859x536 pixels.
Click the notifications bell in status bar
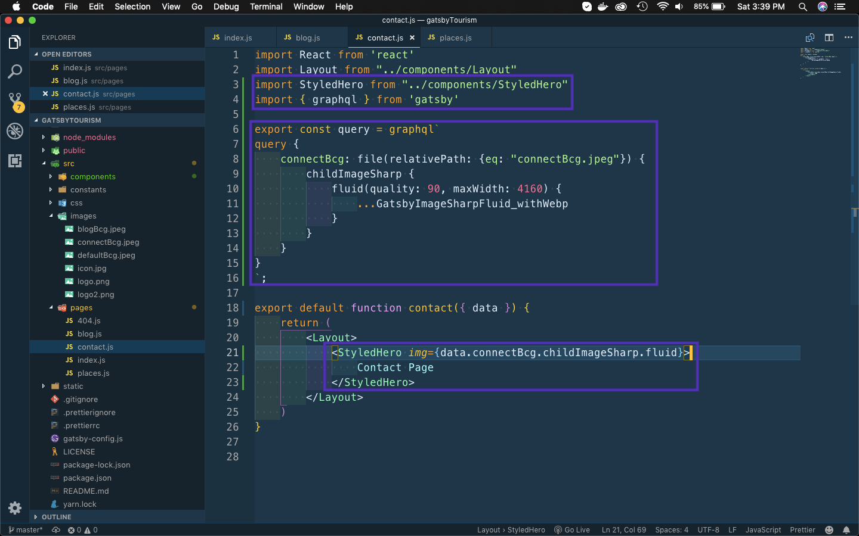click(846, 530)
